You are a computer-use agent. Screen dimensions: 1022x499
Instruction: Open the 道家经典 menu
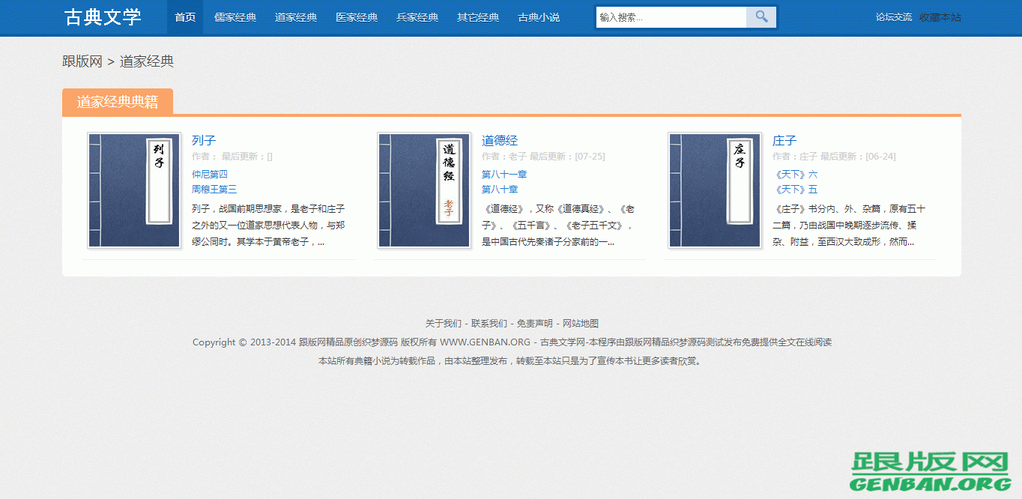(x=295, y=17)
